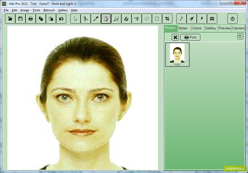Pick the double brush smudge tool
The width and height of the screenshot is (248, 173).
[126, 19]
